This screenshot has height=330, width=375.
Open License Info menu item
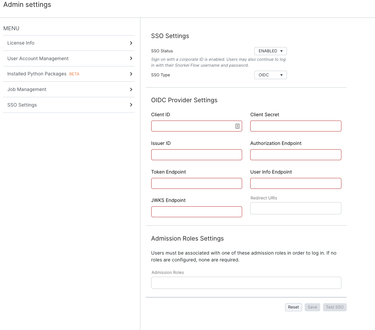pyautogui.click(x=69, y=43)
